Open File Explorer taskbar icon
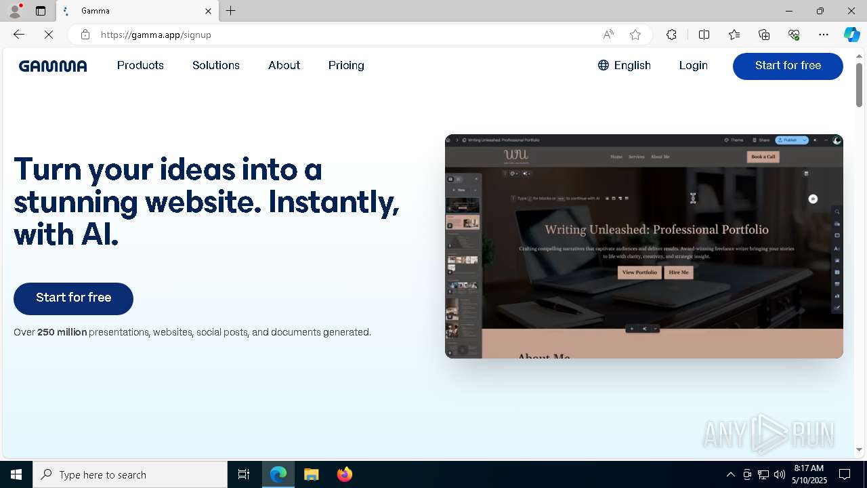The height and width of the screenshot is (488, 867). pos(312,474)
